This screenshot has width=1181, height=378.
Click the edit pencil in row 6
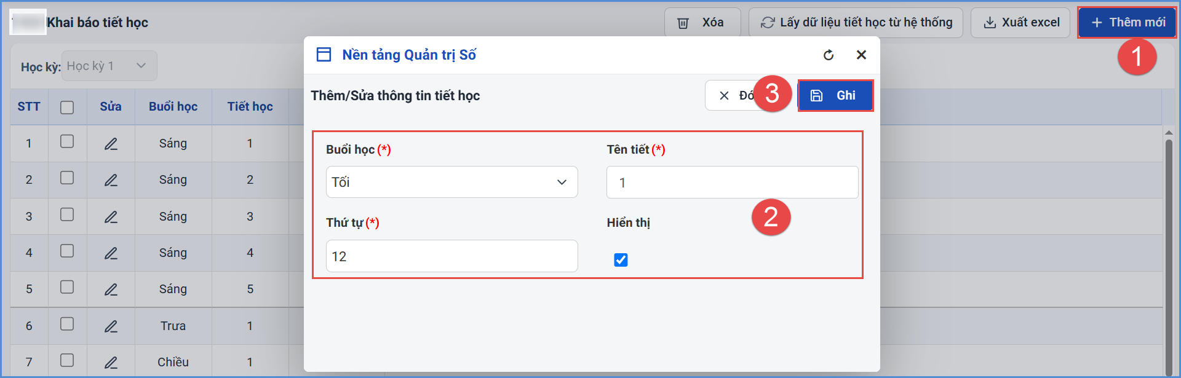(111, 326)
